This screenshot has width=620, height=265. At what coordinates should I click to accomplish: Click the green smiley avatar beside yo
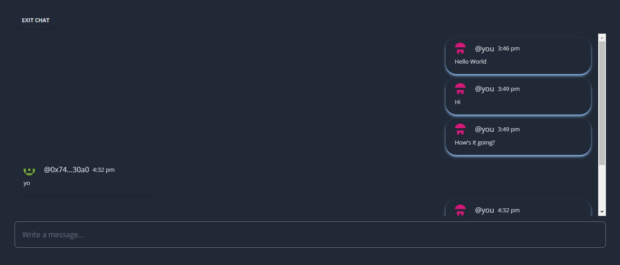coord(29,170)
